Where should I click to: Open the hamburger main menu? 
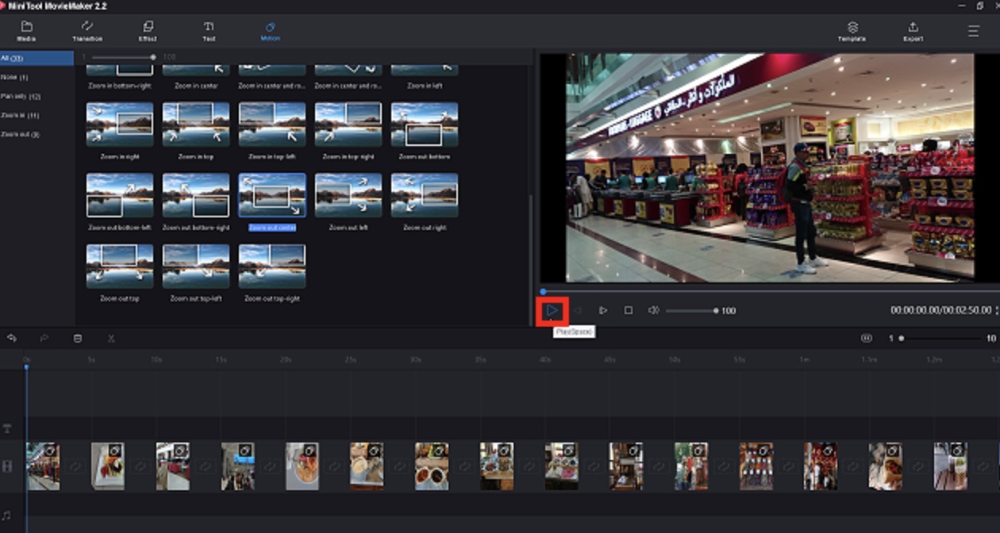[x=973, y=32]
